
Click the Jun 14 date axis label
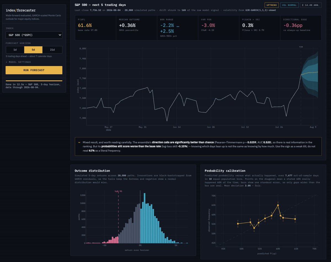[177, 127]
